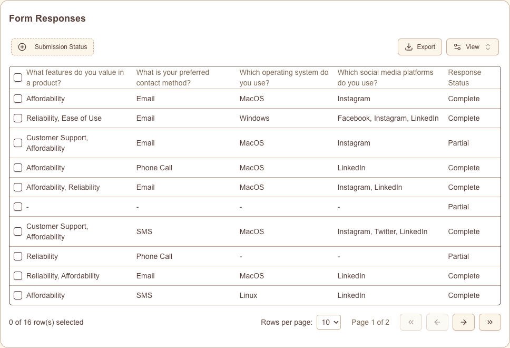Go to the next page arrow

click(x=464, y=322)
